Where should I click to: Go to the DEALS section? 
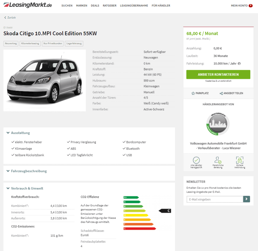[x=95, y=6]
